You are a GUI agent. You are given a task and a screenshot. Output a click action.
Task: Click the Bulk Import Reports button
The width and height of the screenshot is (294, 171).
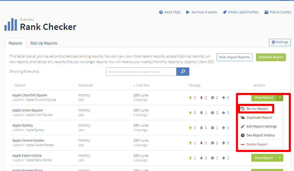pyautogui.click(x=235, y=57)
